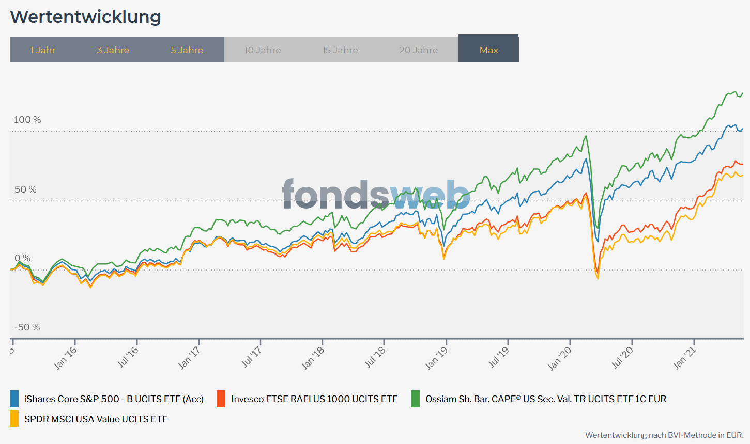Click the Wertentwicklung heading
750x444 pixels.
point(86,17)
